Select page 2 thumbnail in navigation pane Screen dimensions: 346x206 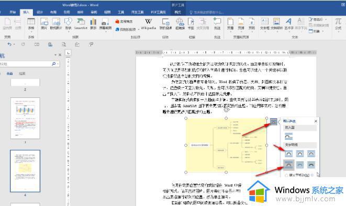point(25,83)
